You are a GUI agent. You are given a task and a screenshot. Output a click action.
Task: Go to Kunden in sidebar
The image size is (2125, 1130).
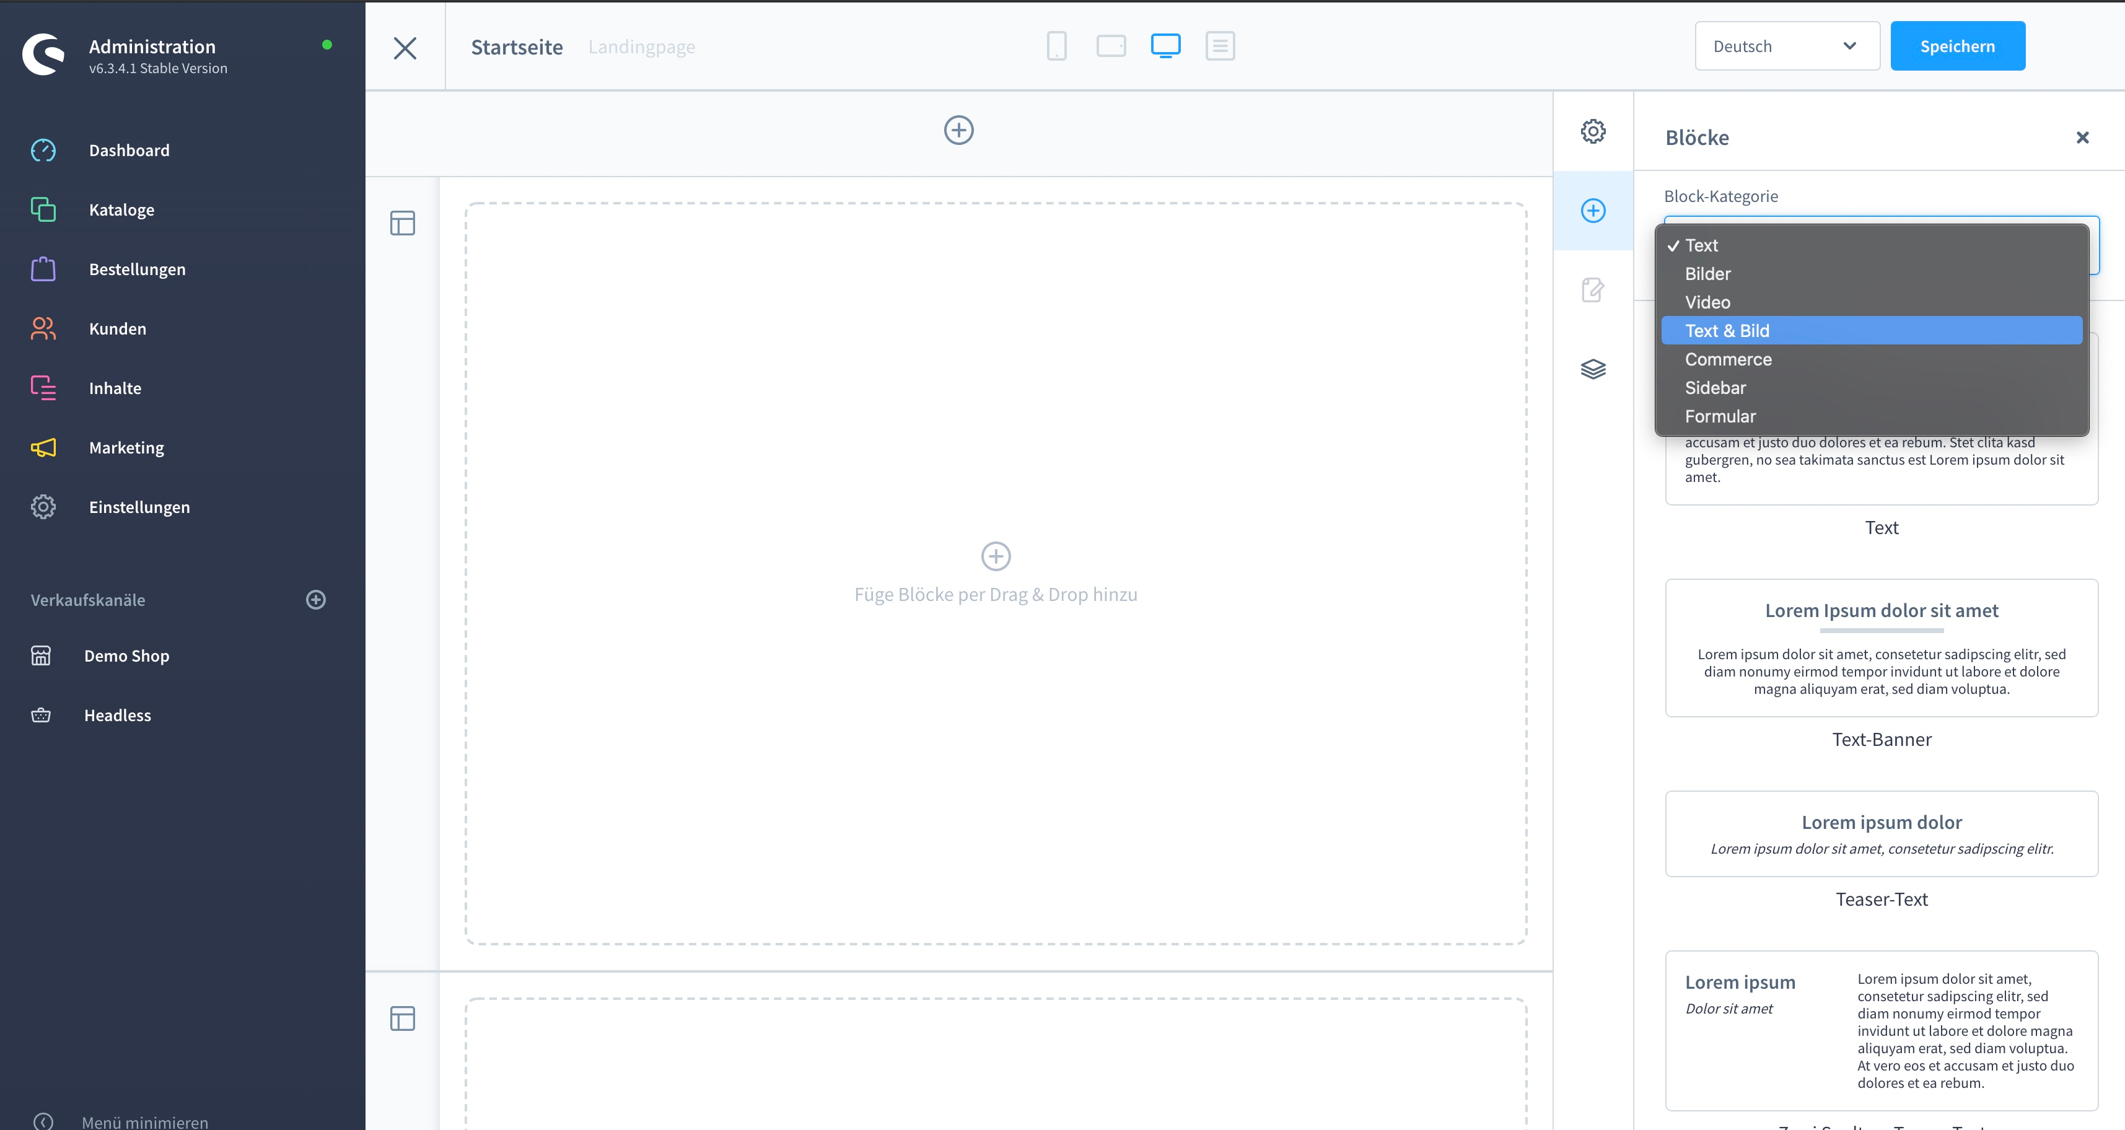pos(117,328)
